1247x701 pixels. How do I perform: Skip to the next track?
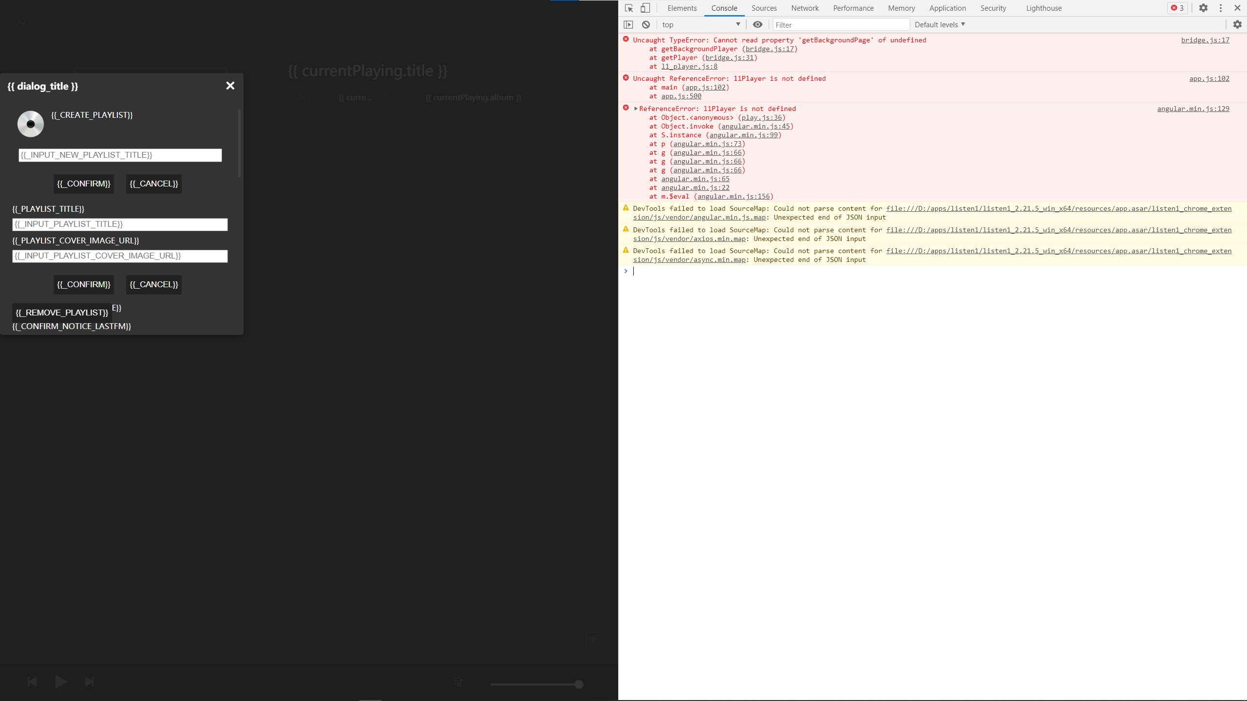pyautogui.click(x=89, y=682)
